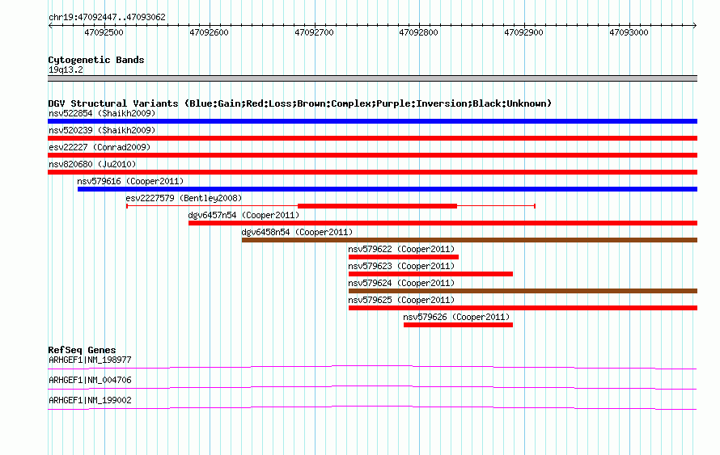720x455 pixels.
Task: Click the brown dgv6458n54 complex variant bar
Action: (x=469, y=240)
